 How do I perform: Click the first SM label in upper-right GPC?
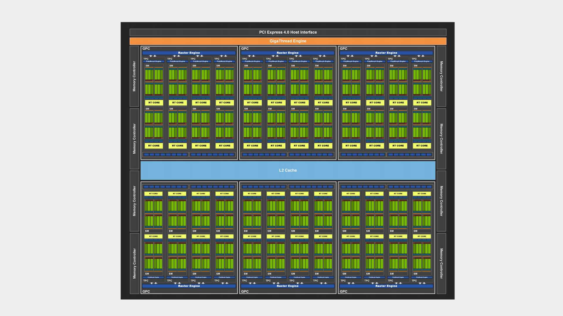coord(345,66)
